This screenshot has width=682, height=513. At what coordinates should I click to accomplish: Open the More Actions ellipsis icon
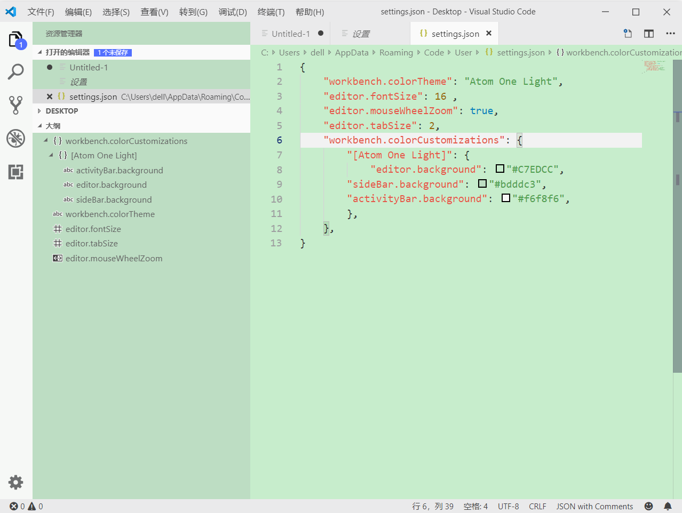tap(670, 33)
